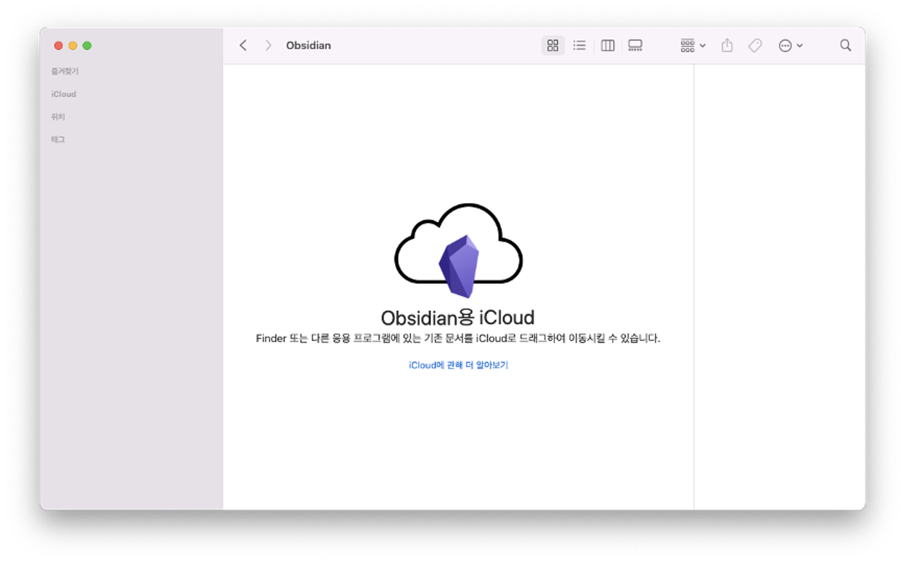Image resolution: width=906 pixels, height=563 pixels.
Task: Select the 위치 sidebar section
Action: tap(58, 117)
